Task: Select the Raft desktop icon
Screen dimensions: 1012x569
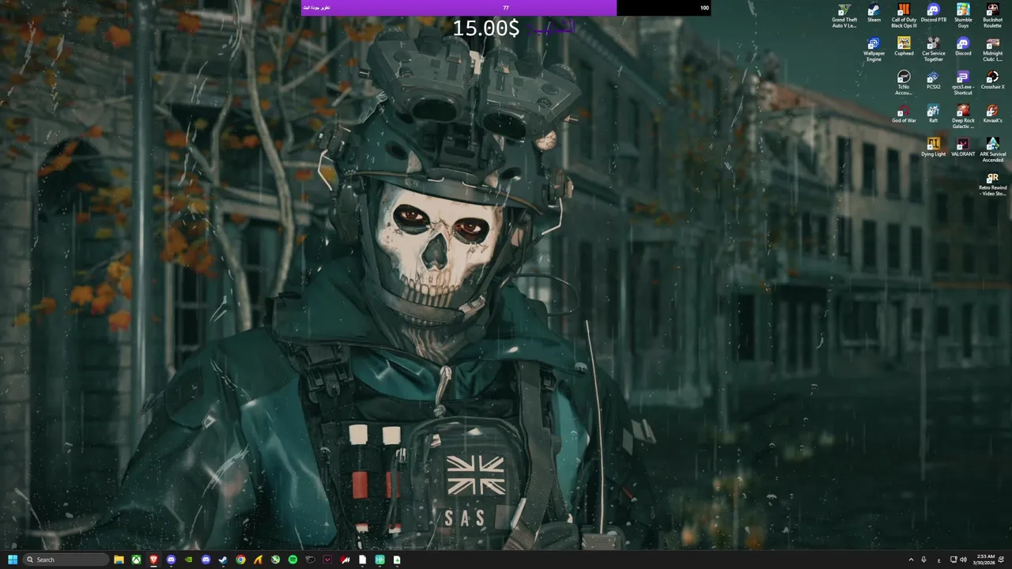Action: point(933,113)
